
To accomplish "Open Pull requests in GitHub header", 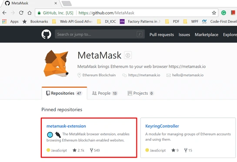I will tap(162, 35).
